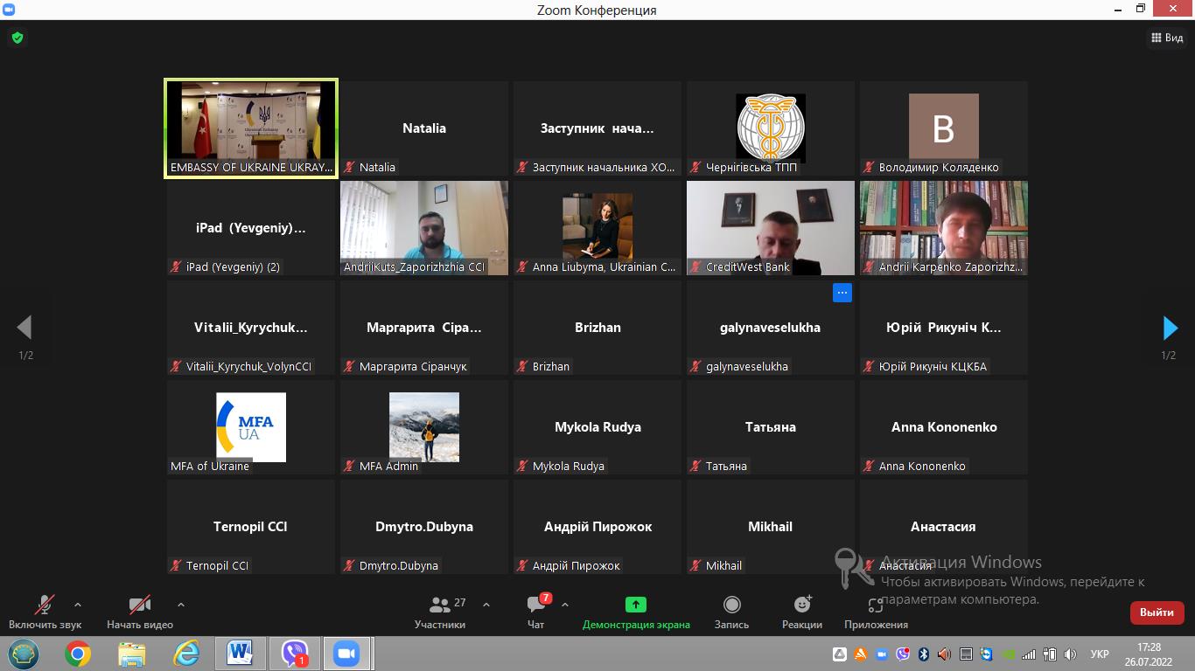This screenshot has height=671, width=1195.
Task: Select the Embassy of Ukraine video tile
Action: tap(251, 128)
